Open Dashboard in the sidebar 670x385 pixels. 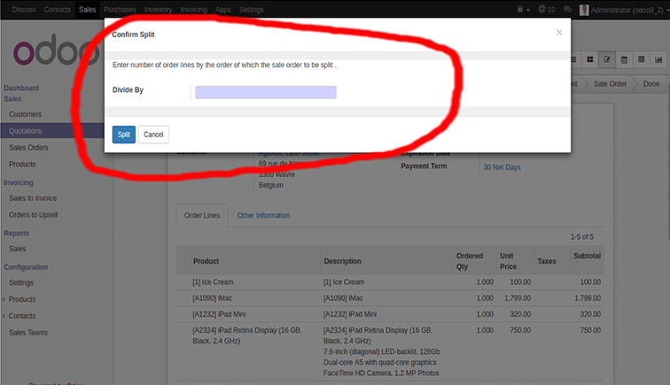tap(21, 88)
